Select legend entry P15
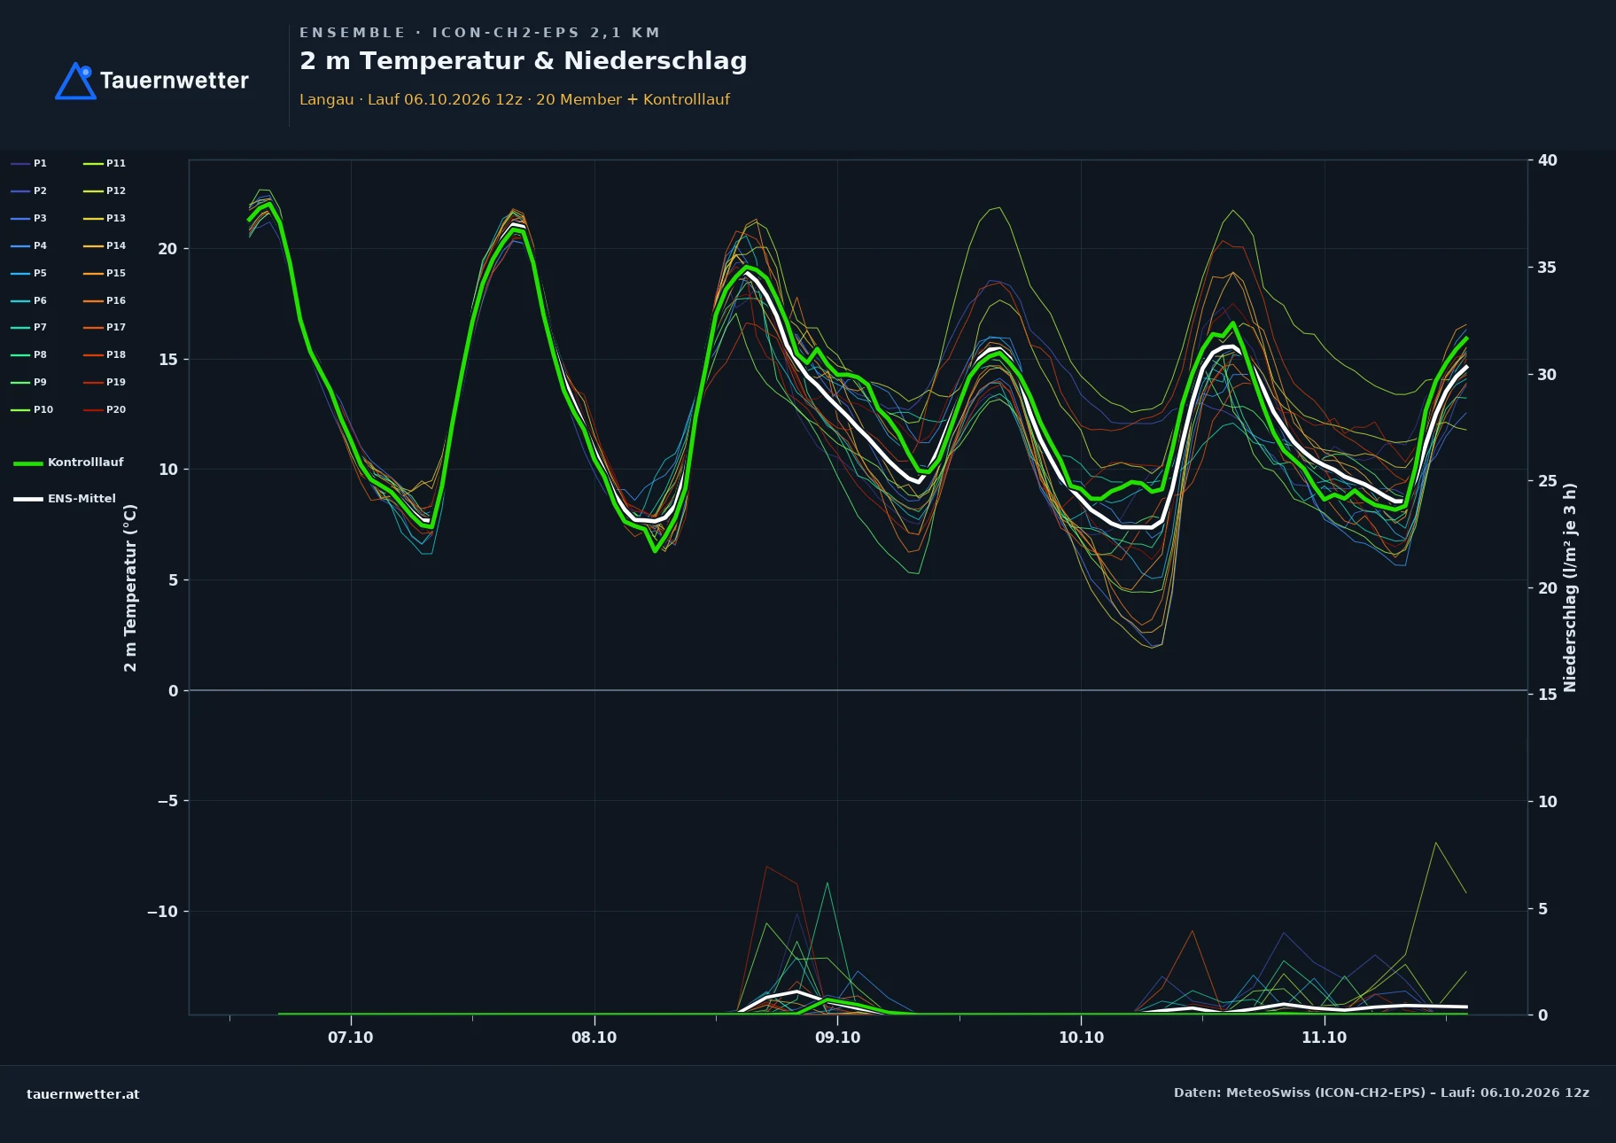 pyautogui.click(x=105, y=273)
